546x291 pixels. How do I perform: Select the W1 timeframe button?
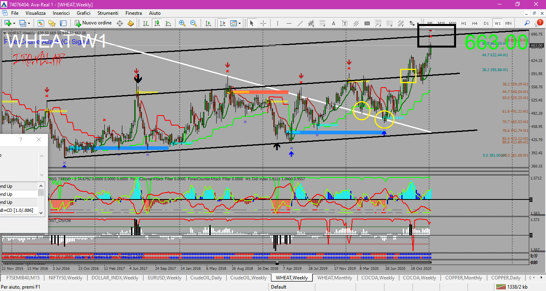[x=497, y=23]
